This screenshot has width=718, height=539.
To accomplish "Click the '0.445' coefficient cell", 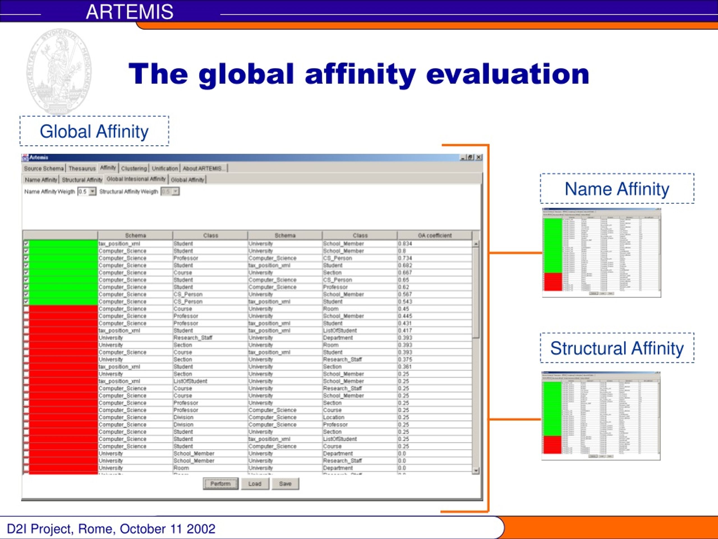I will [435, 316].
